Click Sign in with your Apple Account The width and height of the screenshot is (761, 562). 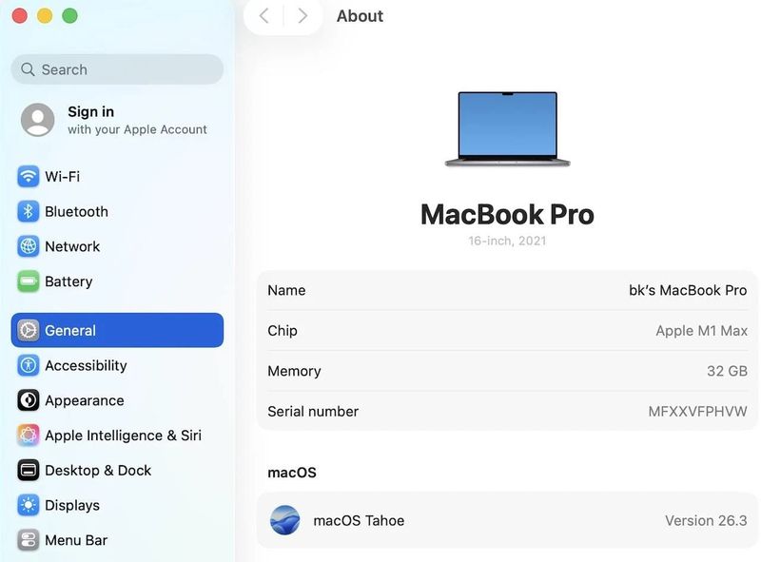116,120
